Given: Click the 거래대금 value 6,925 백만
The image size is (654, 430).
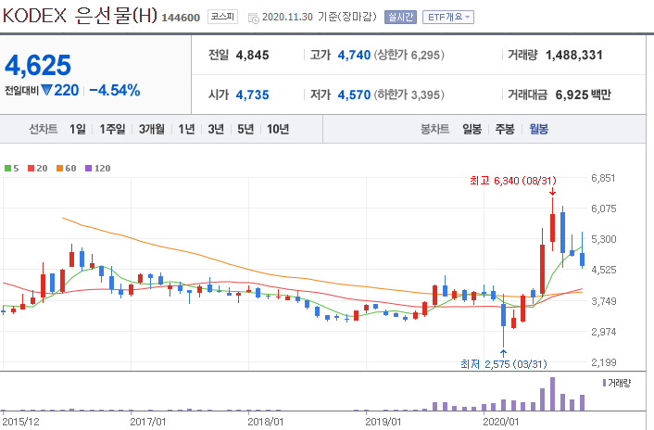Looking at the screenshot, I should (x=583, y=95).
